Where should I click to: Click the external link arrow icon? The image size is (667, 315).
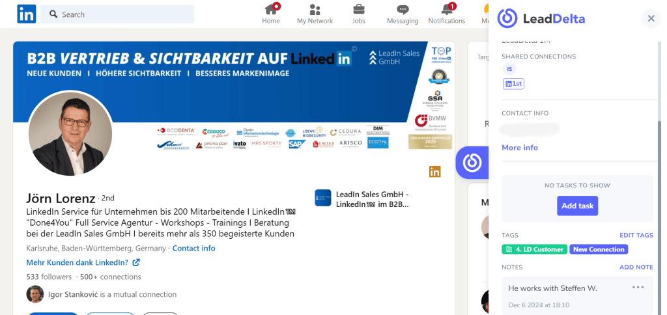136,262
